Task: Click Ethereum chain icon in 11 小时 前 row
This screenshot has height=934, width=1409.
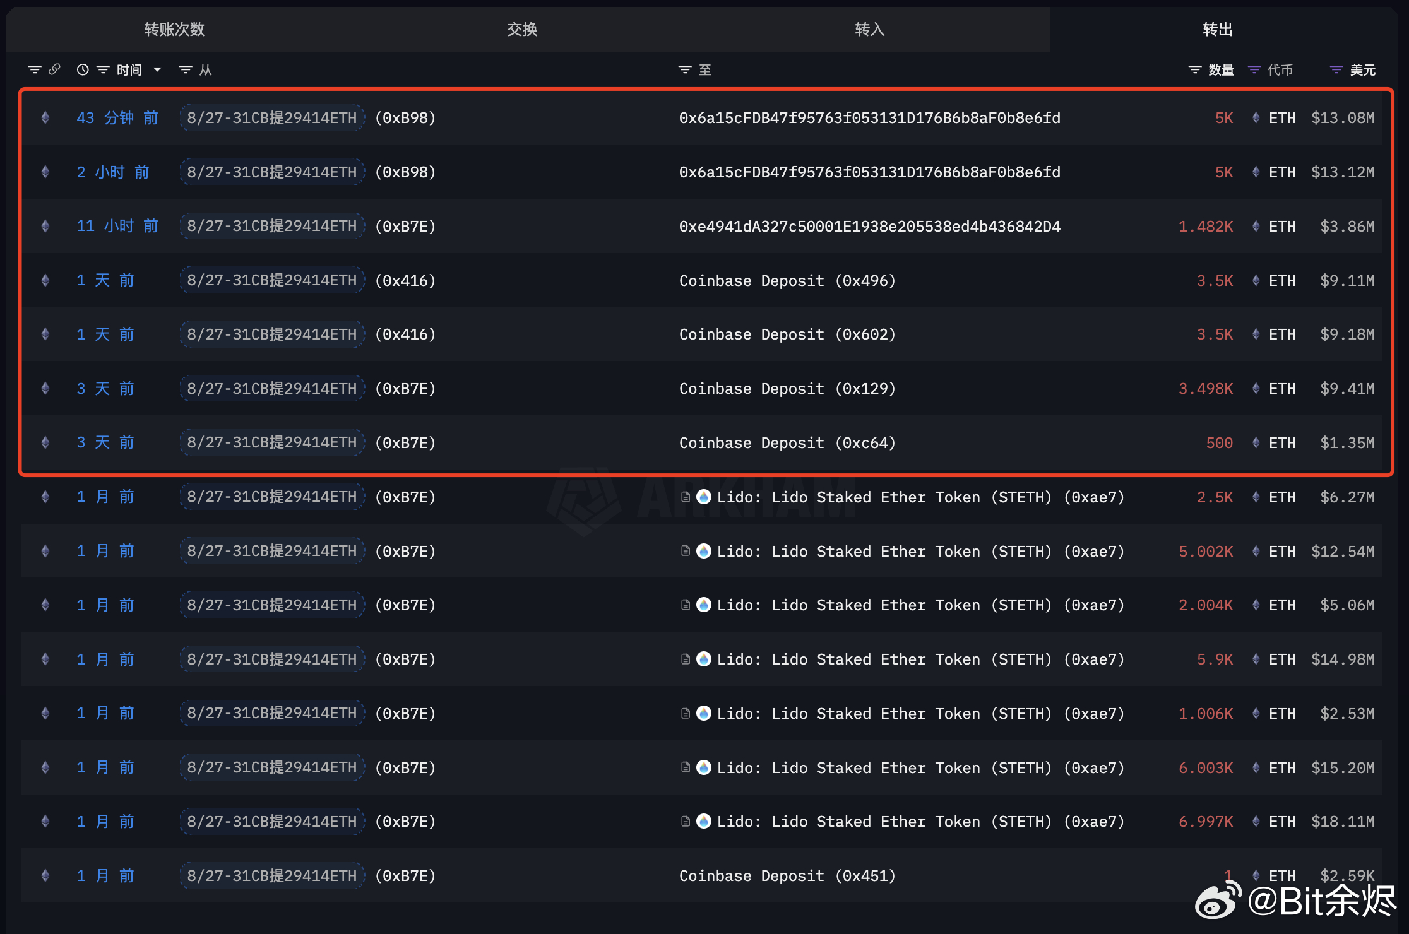Action: click(45, 226)
